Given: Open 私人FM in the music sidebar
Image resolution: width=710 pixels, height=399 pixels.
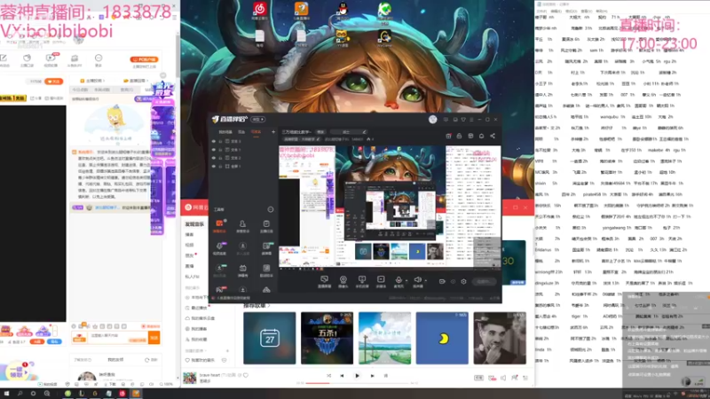Looking at the screenshot, I should 192,277.
